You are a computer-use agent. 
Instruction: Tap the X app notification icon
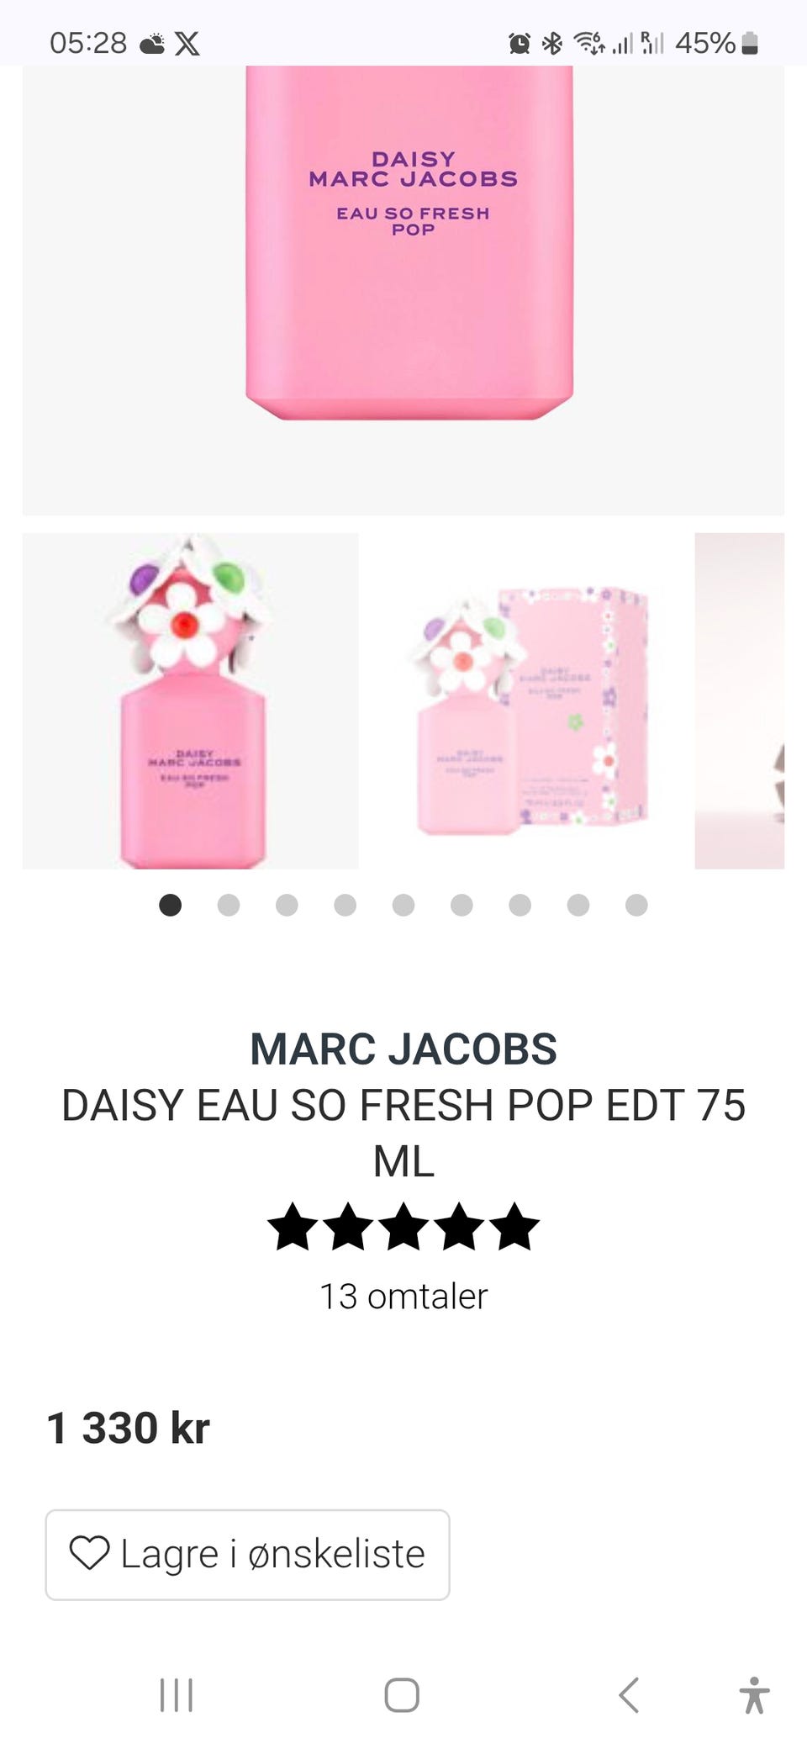[187, 43]
